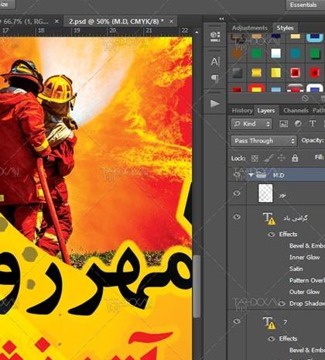Click the Pattern Overlay effect
The image size is (325, 360).
pos(307,280)
